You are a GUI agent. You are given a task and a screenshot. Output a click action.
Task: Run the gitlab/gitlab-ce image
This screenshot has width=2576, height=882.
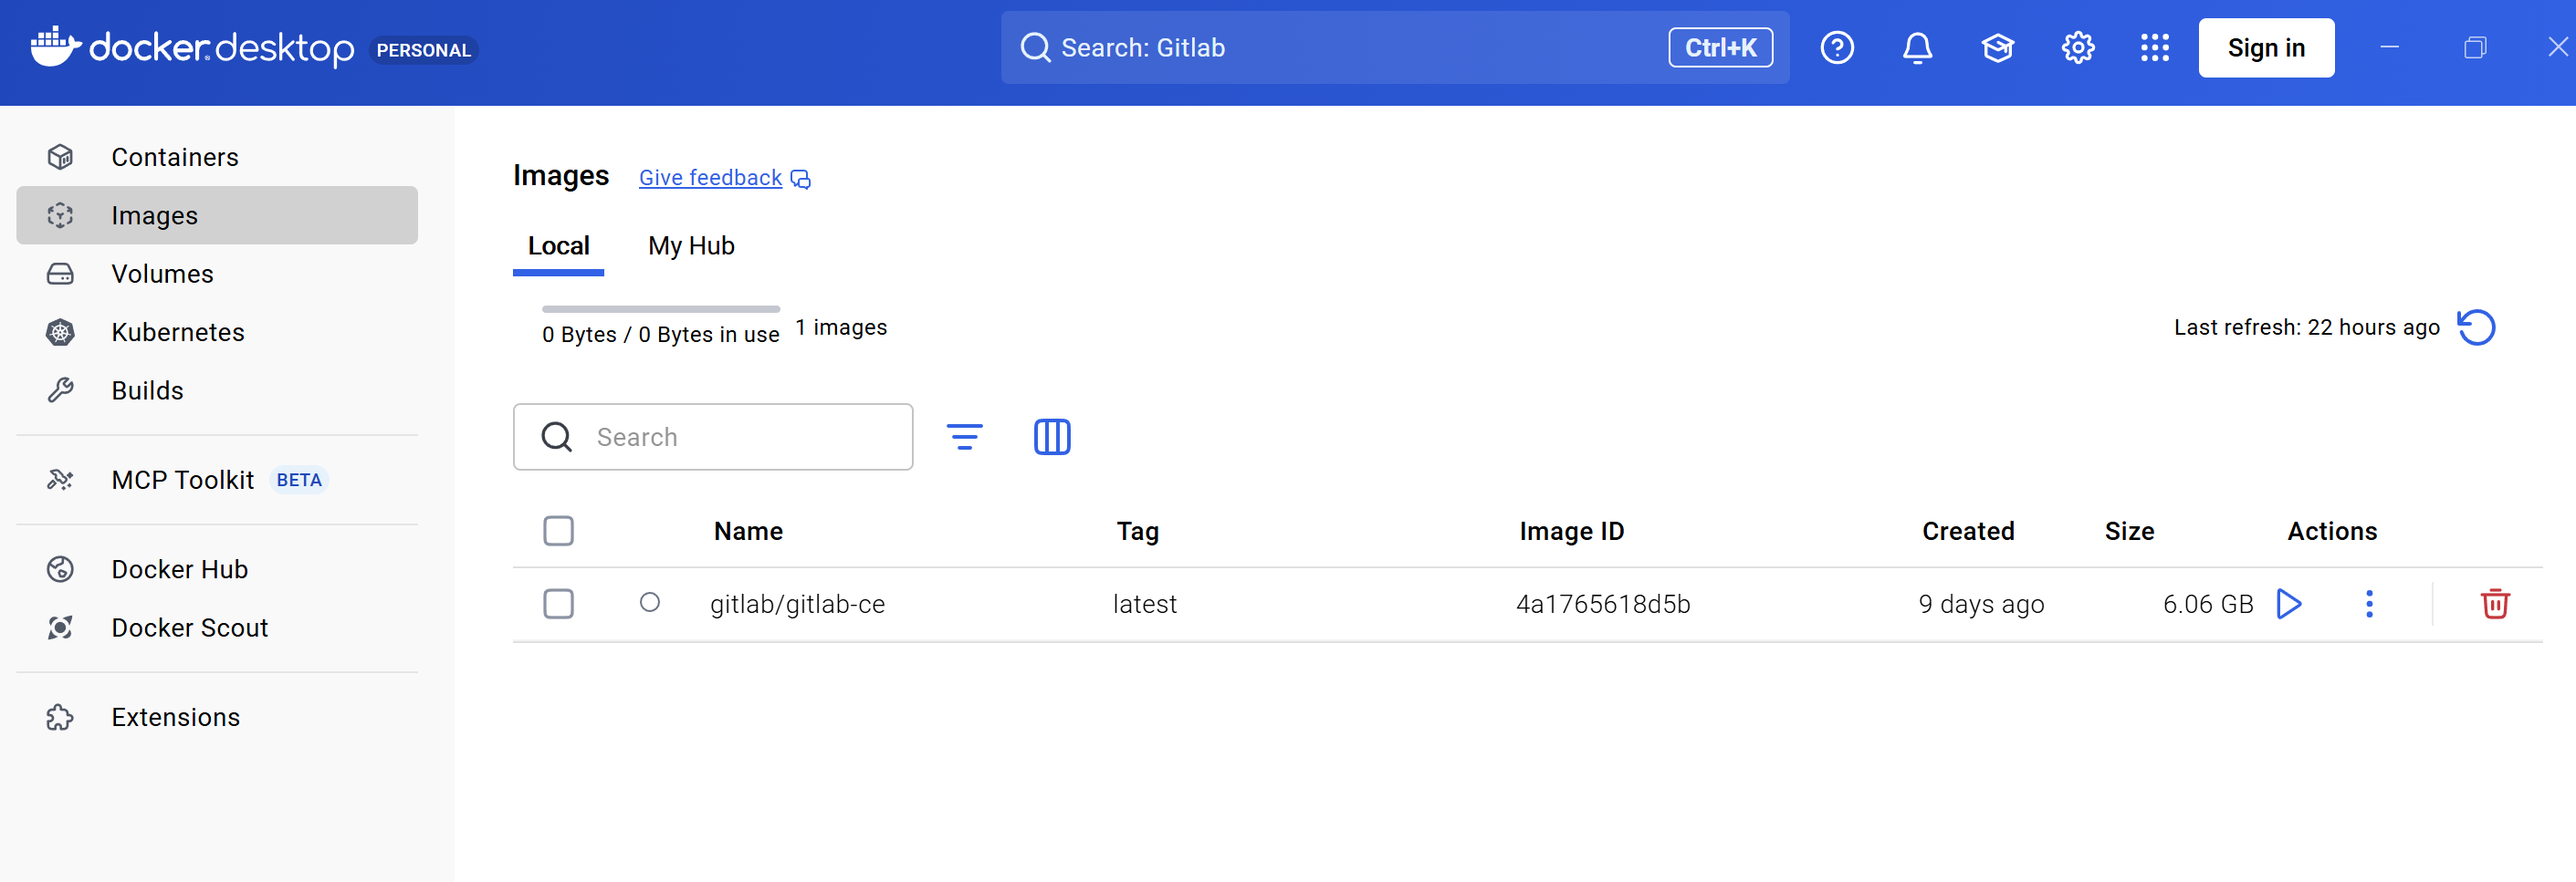coord(2289,603)
